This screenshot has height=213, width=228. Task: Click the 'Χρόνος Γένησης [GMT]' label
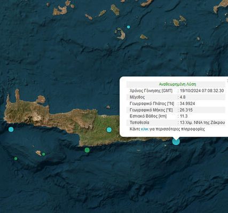[151, 91]
